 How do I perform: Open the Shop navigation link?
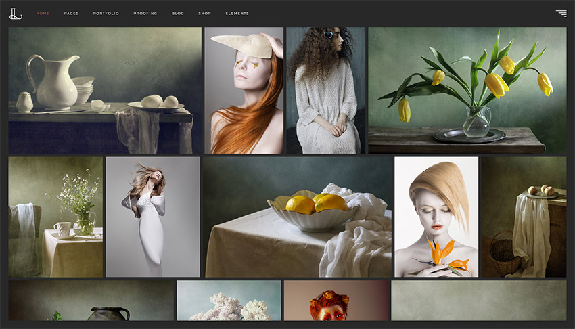(x=205, y=14)
